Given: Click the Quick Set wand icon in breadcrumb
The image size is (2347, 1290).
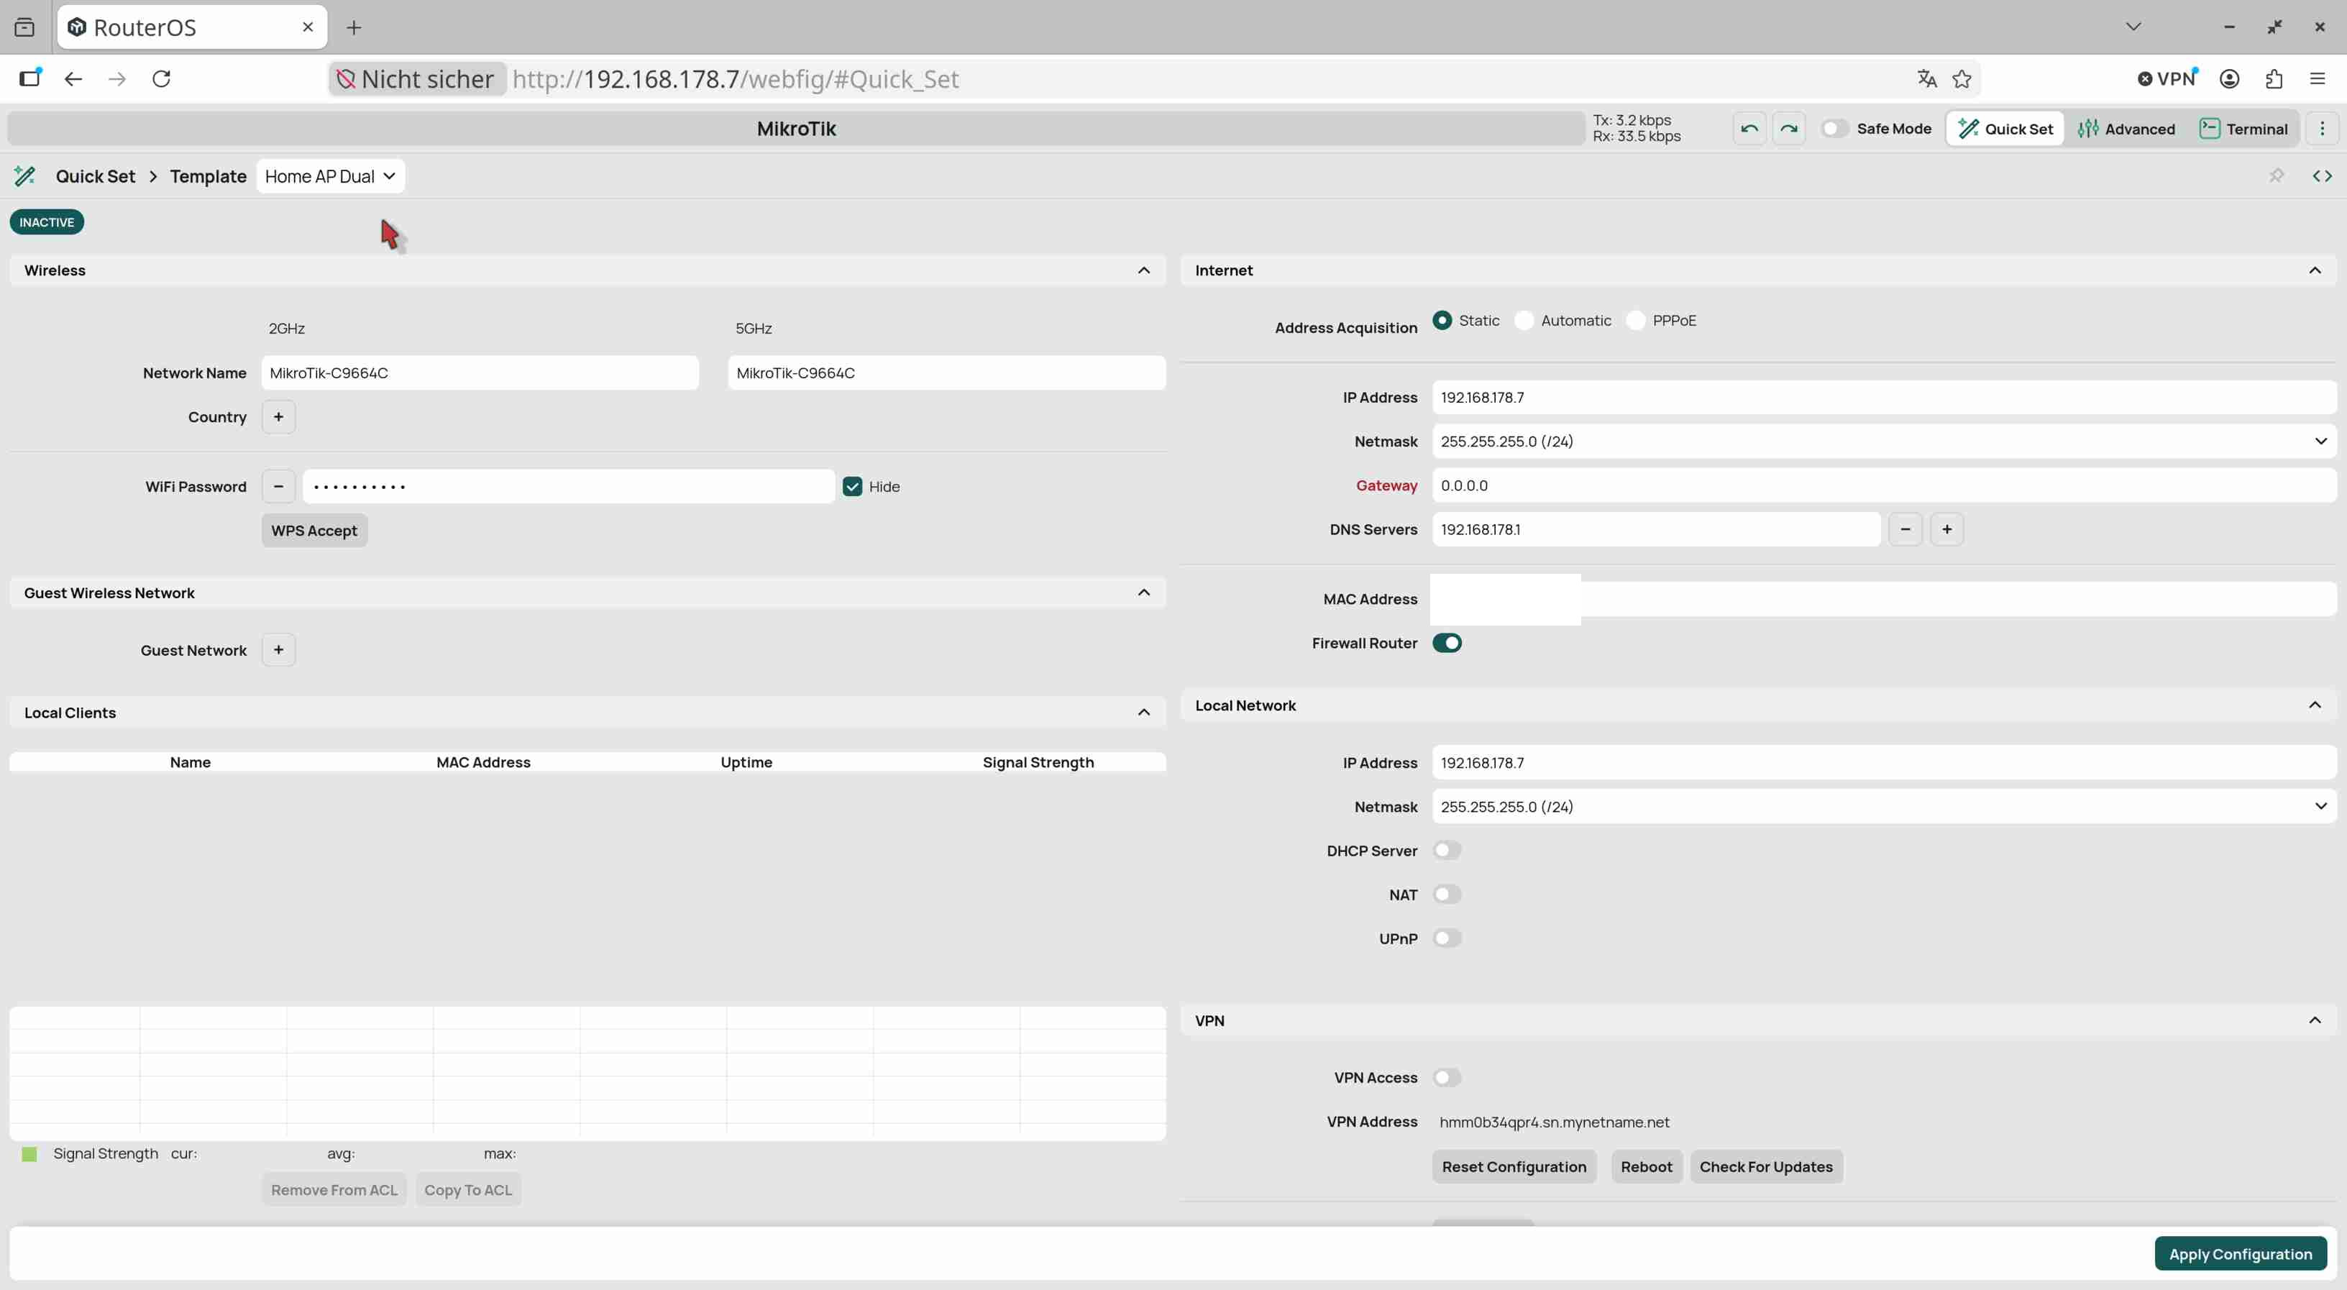Looking at the screenshot, I should [24, 176].
